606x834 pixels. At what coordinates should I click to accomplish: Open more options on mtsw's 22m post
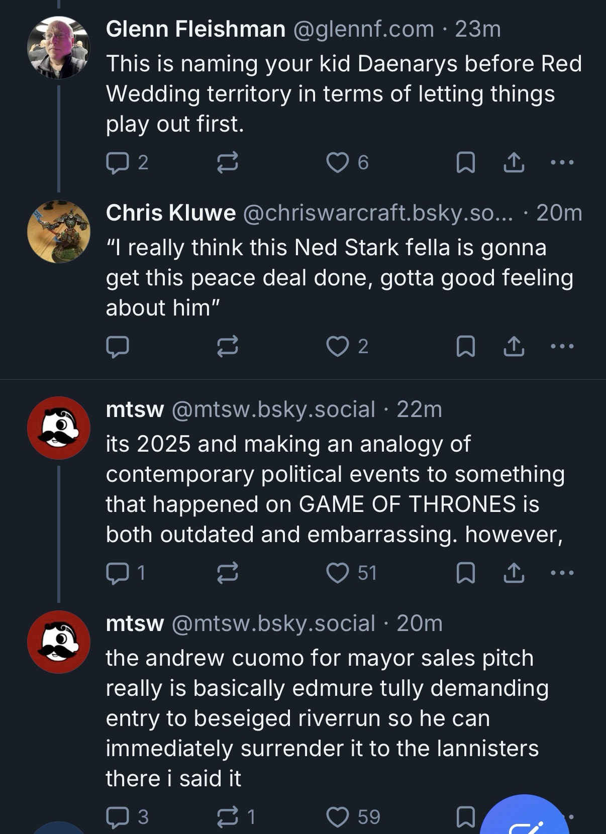[562, 573]
